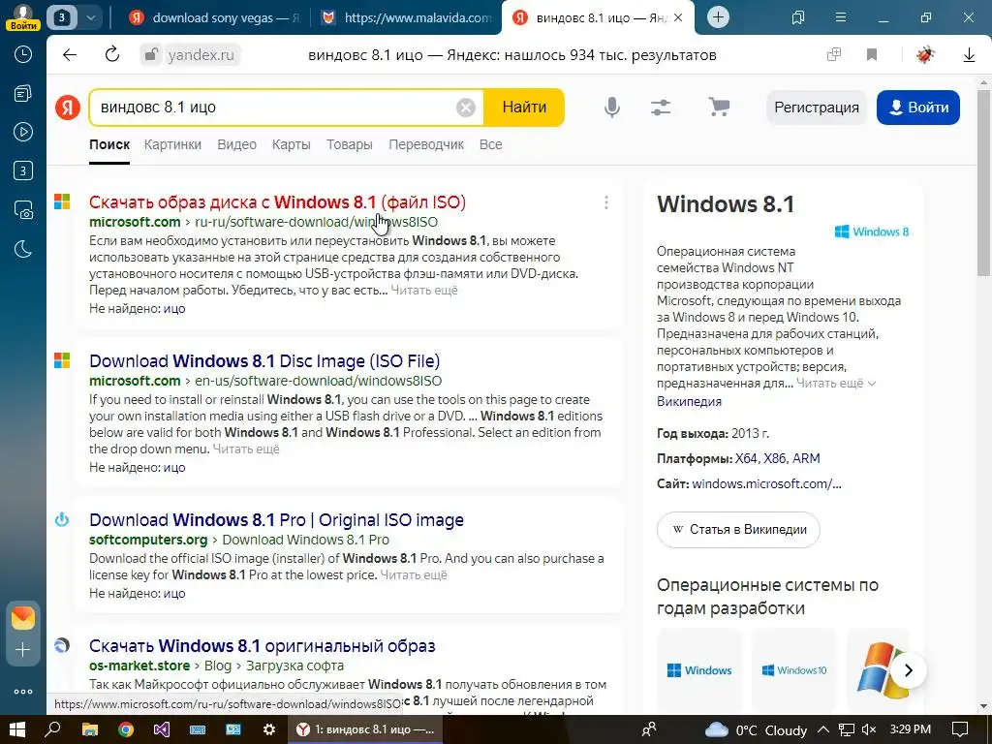Open Chrome from the taskbar

click(126, 729)
